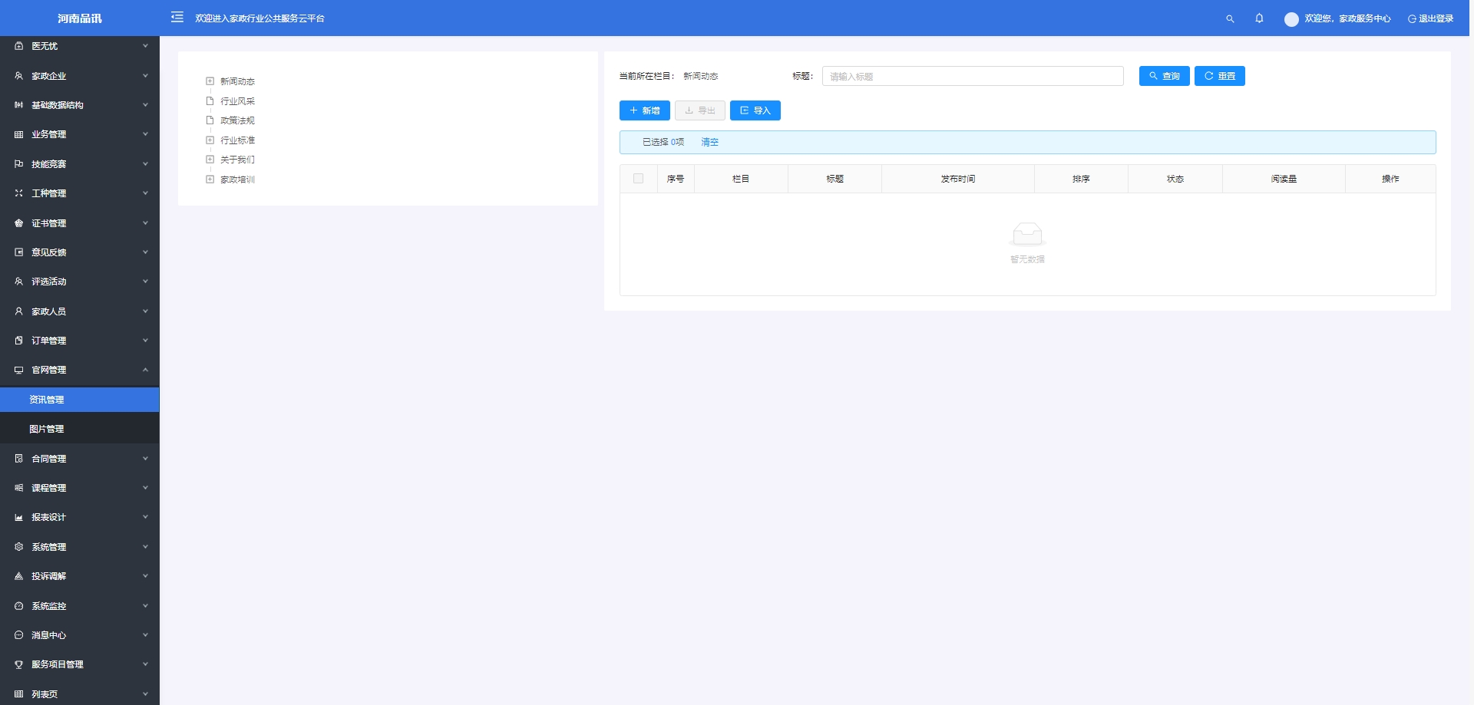
Task: Expand the 行业标准 tree node
Action: 210,140
